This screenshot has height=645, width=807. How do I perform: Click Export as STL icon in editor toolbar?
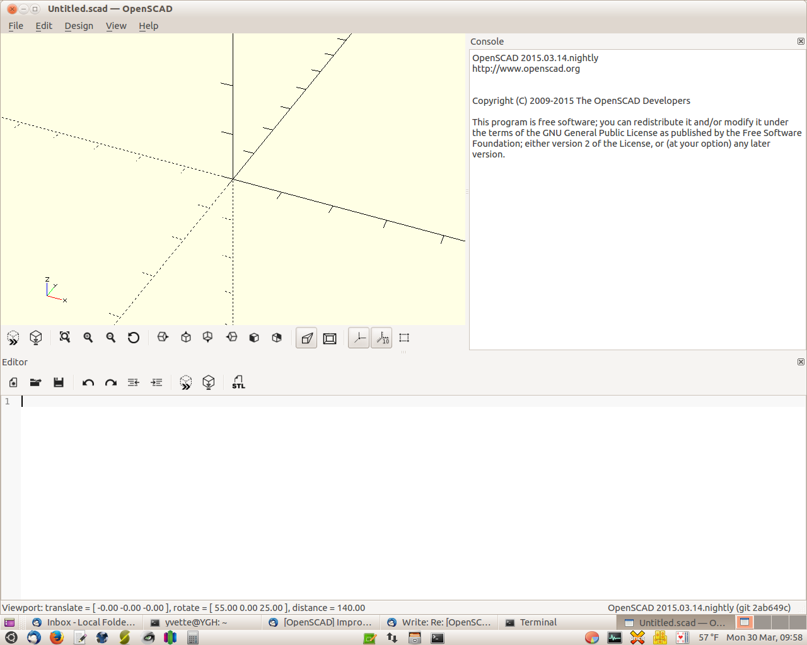pos(238,382)
